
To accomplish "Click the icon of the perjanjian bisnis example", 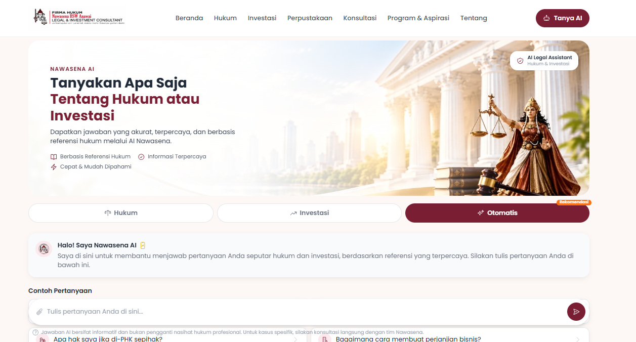I will 325,339.
